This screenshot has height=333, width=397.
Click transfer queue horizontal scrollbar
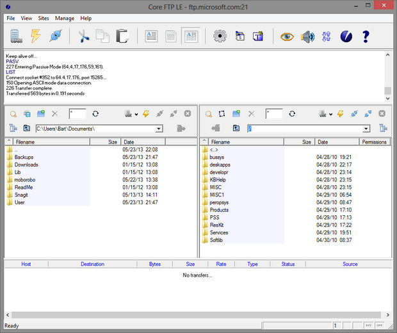point(196,315)
